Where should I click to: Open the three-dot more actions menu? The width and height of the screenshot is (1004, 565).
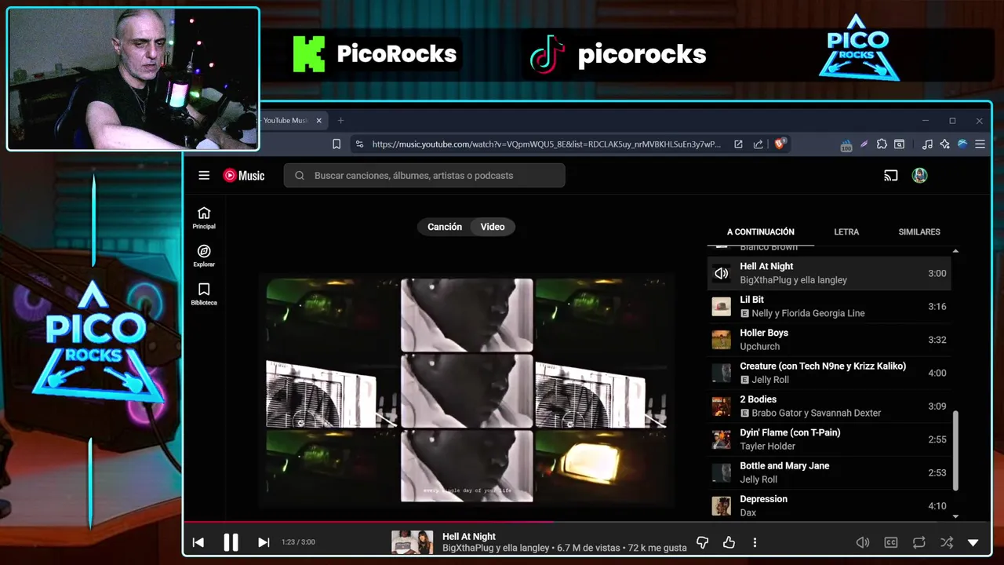755,542
